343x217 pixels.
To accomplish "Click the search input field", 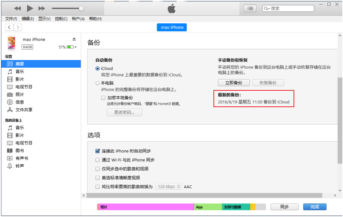I will 288,9.
